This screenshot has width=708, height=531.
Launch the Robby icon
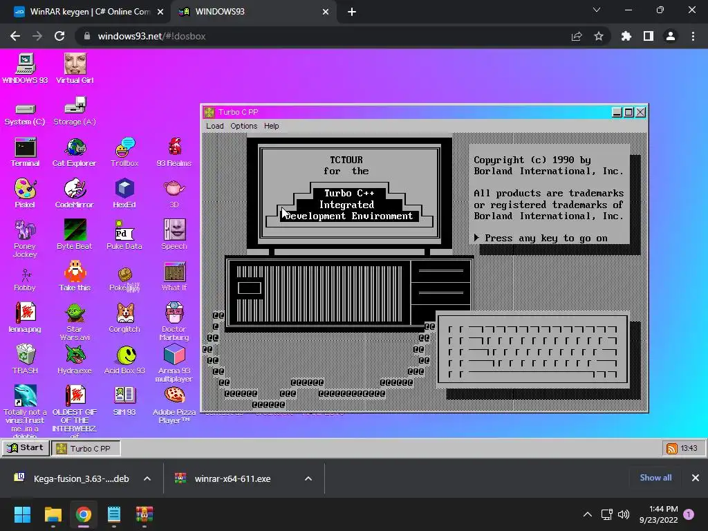click(x=25, y=280)
